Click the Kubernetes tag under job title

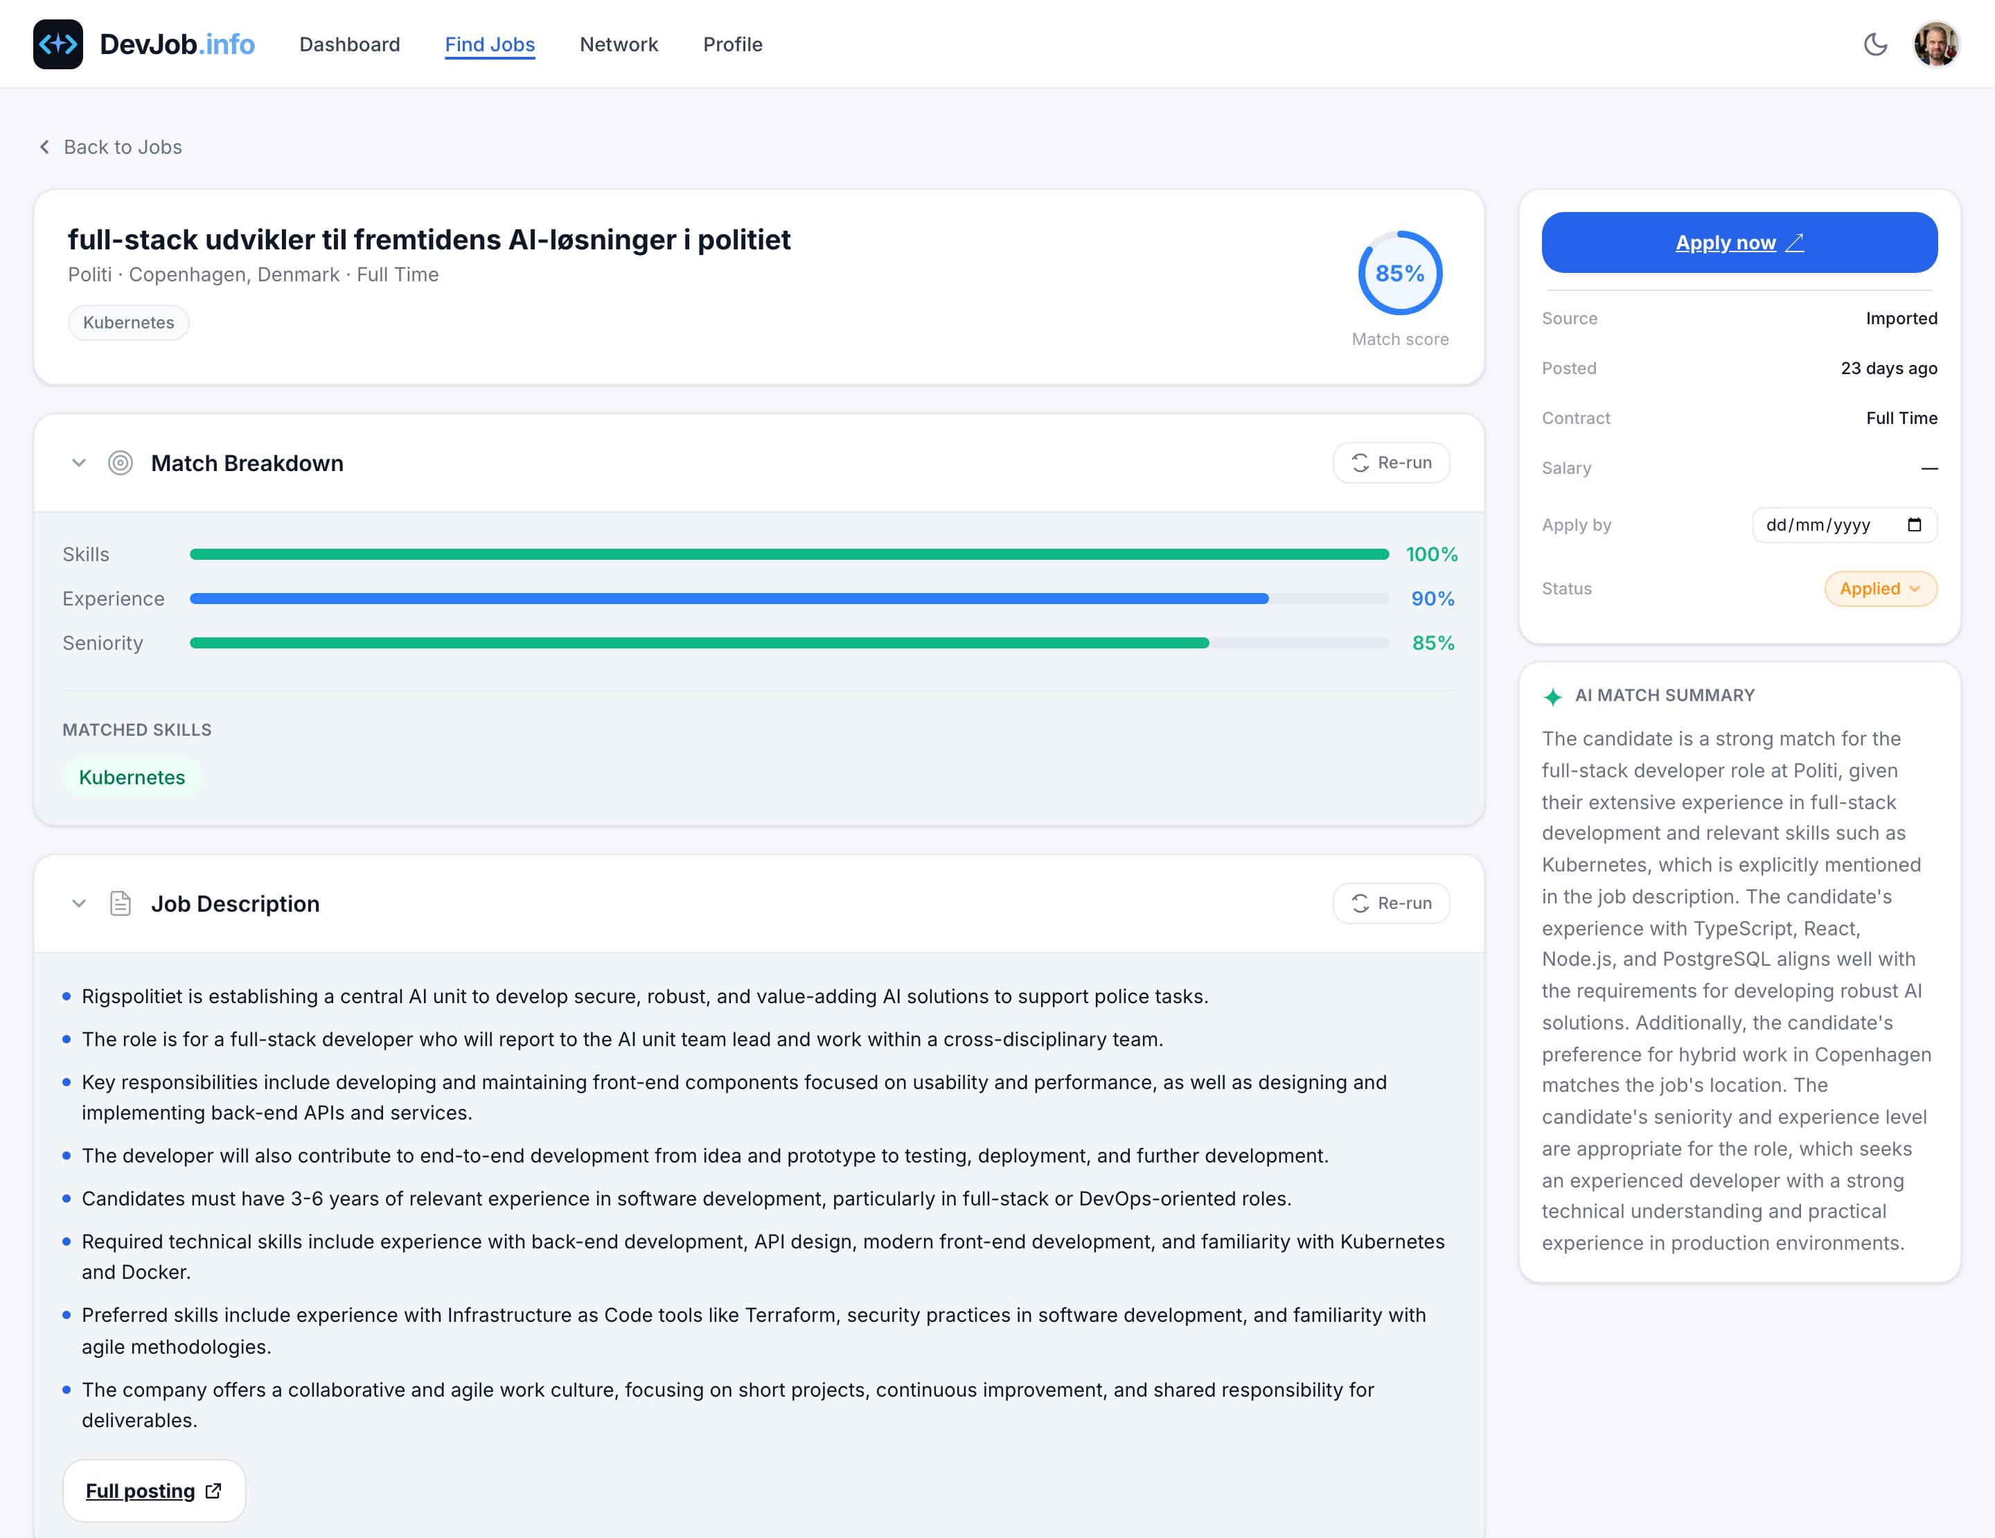[129, 322]
